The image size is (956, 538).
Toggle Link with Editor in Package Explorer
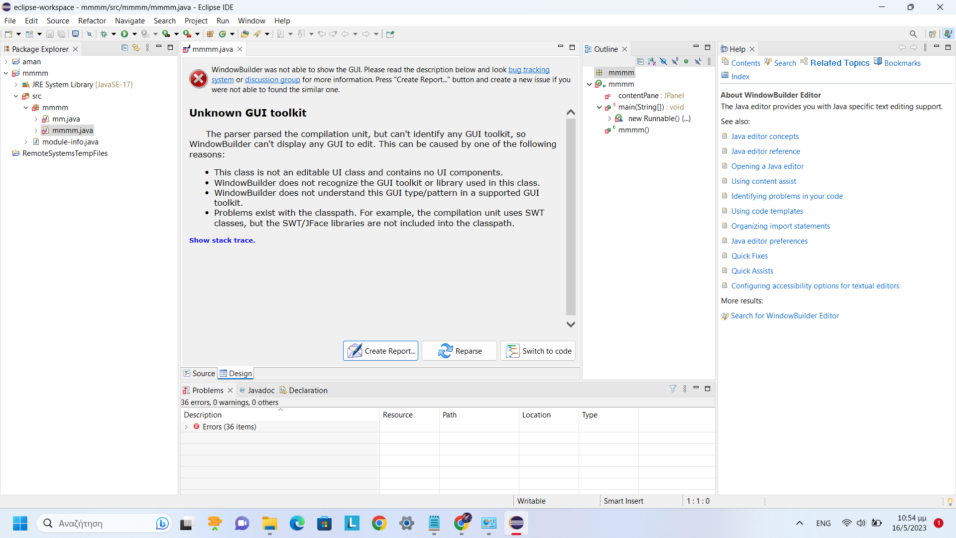136,48
